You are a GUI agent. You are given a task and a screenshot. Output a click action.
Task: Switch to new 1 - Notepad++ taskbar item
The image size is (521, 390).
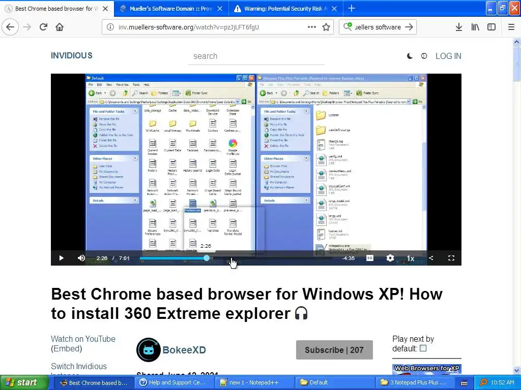point(254,383)
